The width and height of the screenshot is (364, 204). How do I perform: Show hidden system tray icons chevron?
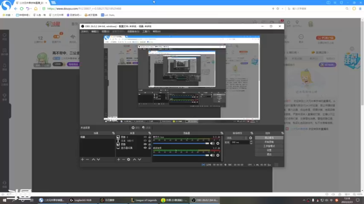[x=304, y=200]
